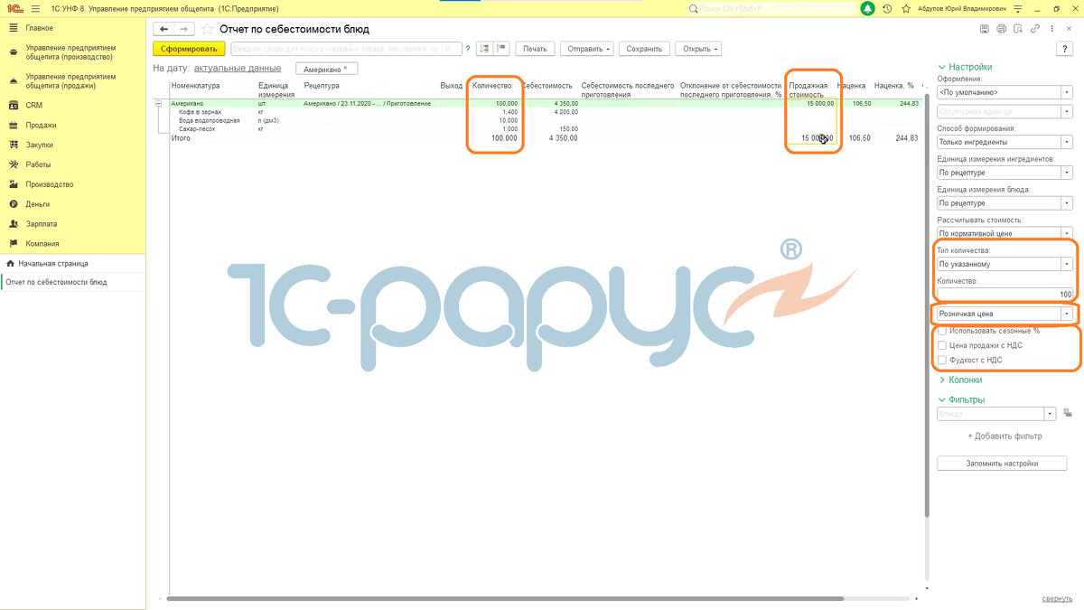Click + Добавить фильтр link
The height and width of the screenshot is (610, 1084).
pyautogui.click(x=1005, y=436)
